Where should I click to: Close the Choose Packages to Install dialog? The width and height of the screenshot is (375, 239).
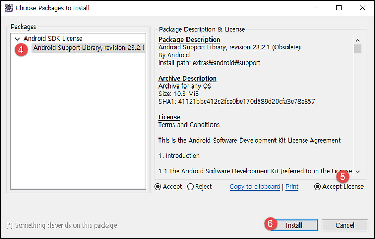coord(362,8)
